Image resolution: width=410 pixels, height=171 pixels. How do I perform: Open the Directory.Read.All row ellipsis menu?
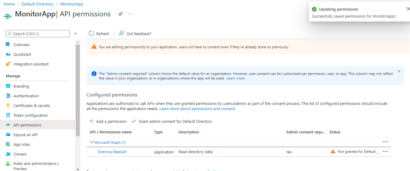[385, 152]
